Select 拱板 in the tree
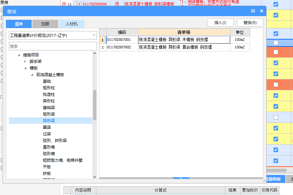Screen dimensions: 293x195 click(x=47, y=173)
